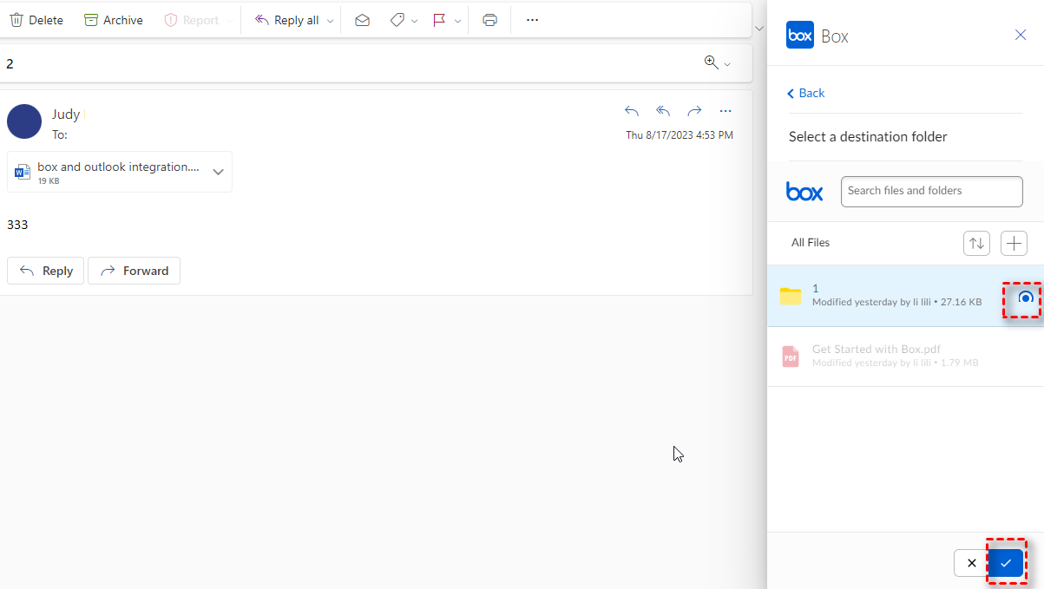Confirm folder selection with checkmark button
This screenshot has width=1044, height=589.
pyautogui.click(x=1006, y=563)
